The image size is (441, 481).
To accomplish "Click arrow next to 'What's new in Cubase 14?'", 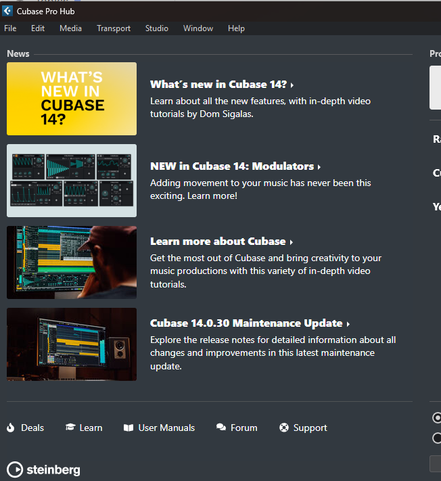I will pos(292,85).
